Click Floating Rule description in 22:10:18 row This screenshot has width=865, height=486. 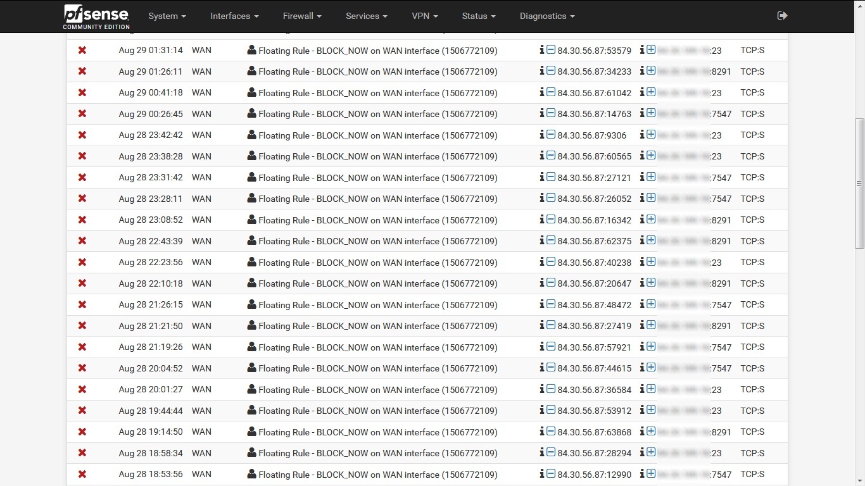pyautogui.click(x=378, y=283)
